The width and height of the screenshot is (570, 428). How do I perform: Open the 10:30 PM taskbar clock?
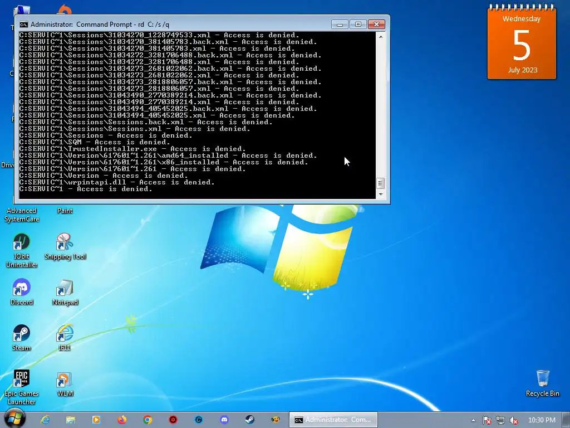click(542, 420)
